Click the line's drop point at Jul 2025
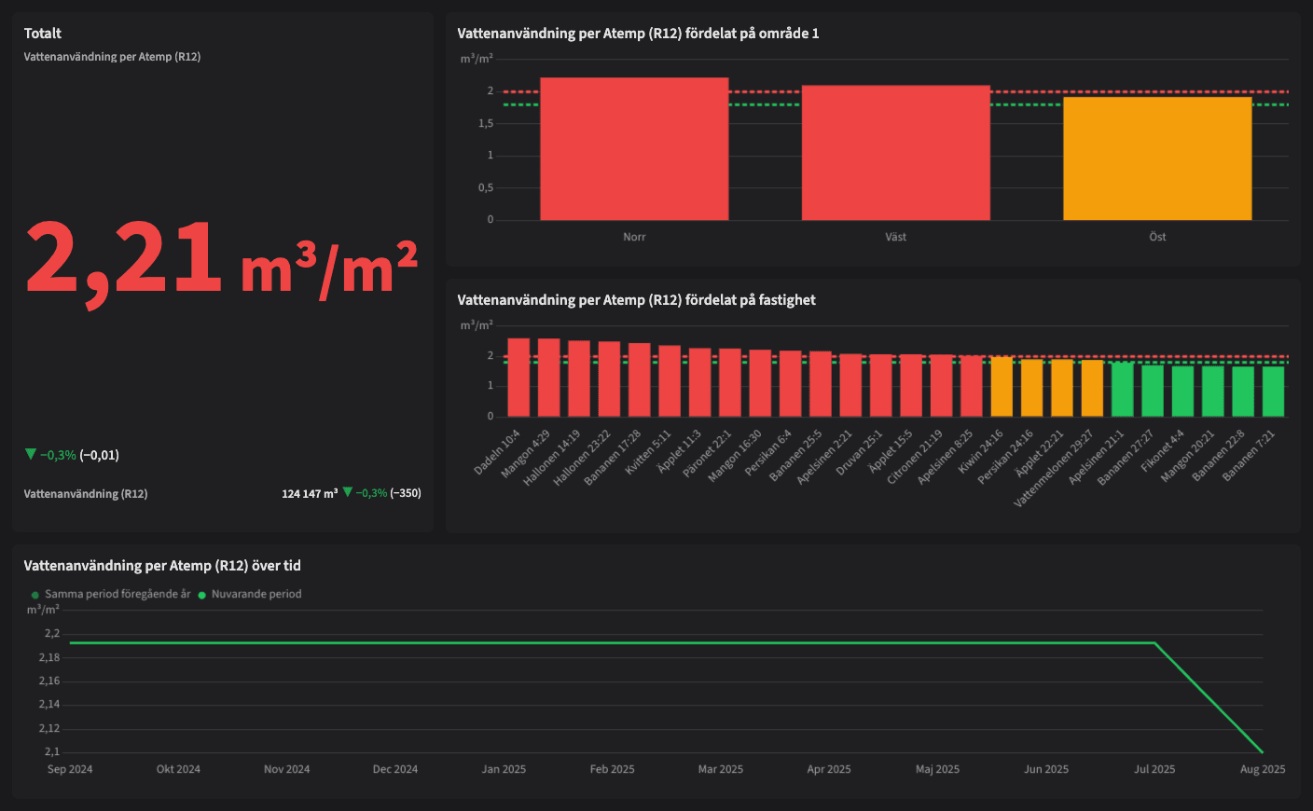 point(1154,643)
